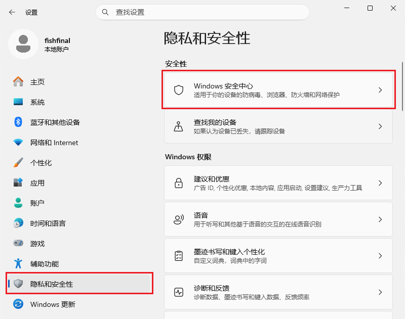This screenshot has width=405, height=319.
Task: Open the 应用 sidebar label
Action: click(x=37, y=183)
